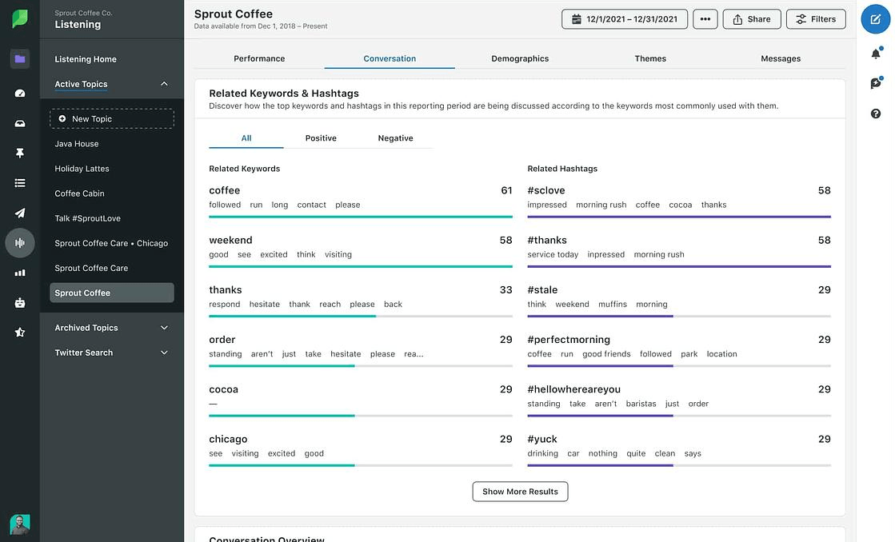Click the '#hellowhereareyou' hashtag
Image resolution: width=895 pixels, height=542 pixels.
(573, 389)
